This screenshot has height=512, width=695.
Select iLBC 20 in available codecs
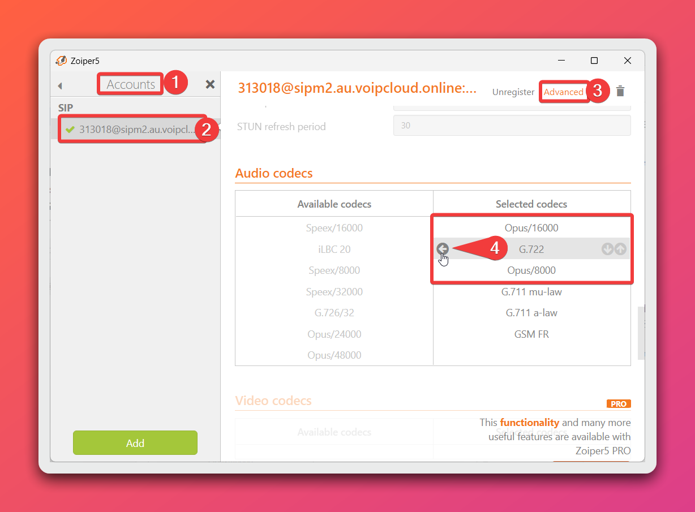point(334,249)
